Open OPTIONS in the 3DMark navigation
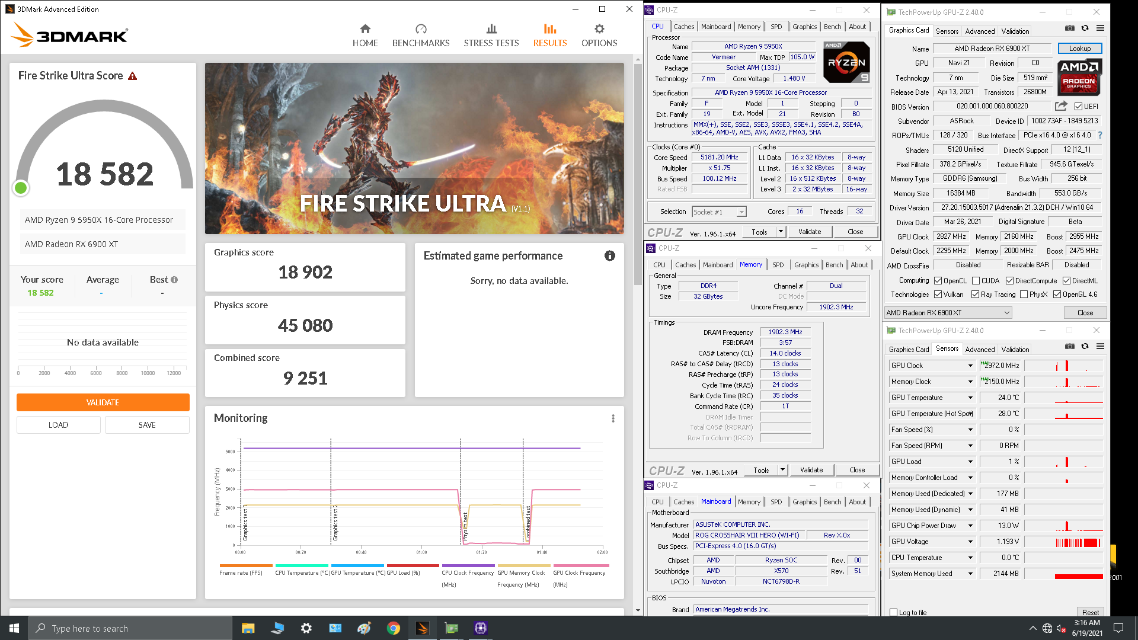This screenshot has width=1138, height=640. pyautogui.click(x=599, y=36)
